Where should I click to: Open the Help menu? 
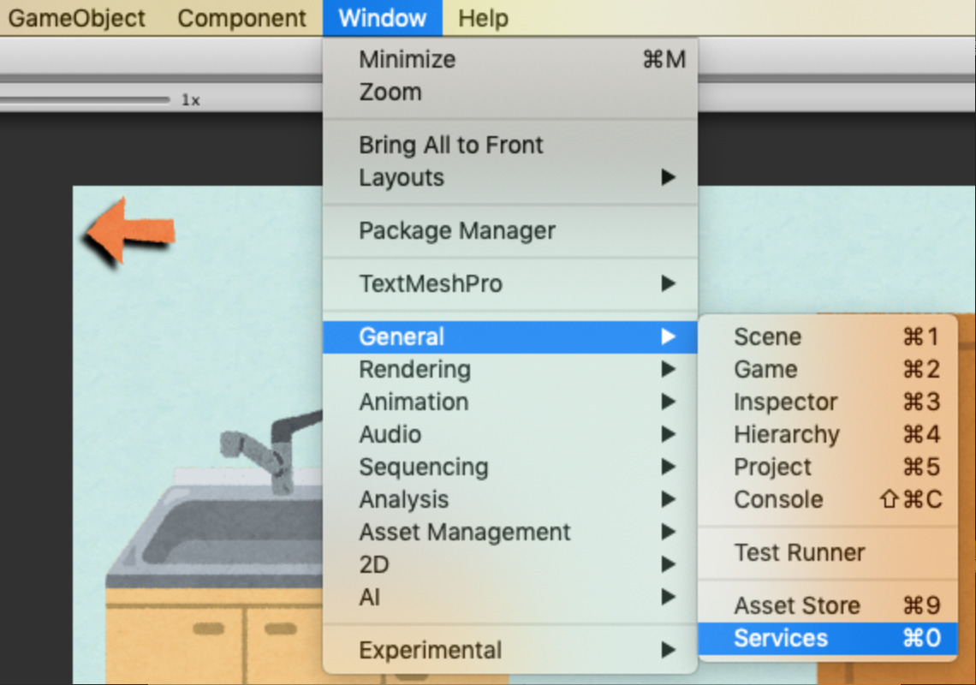coord(483,18)
